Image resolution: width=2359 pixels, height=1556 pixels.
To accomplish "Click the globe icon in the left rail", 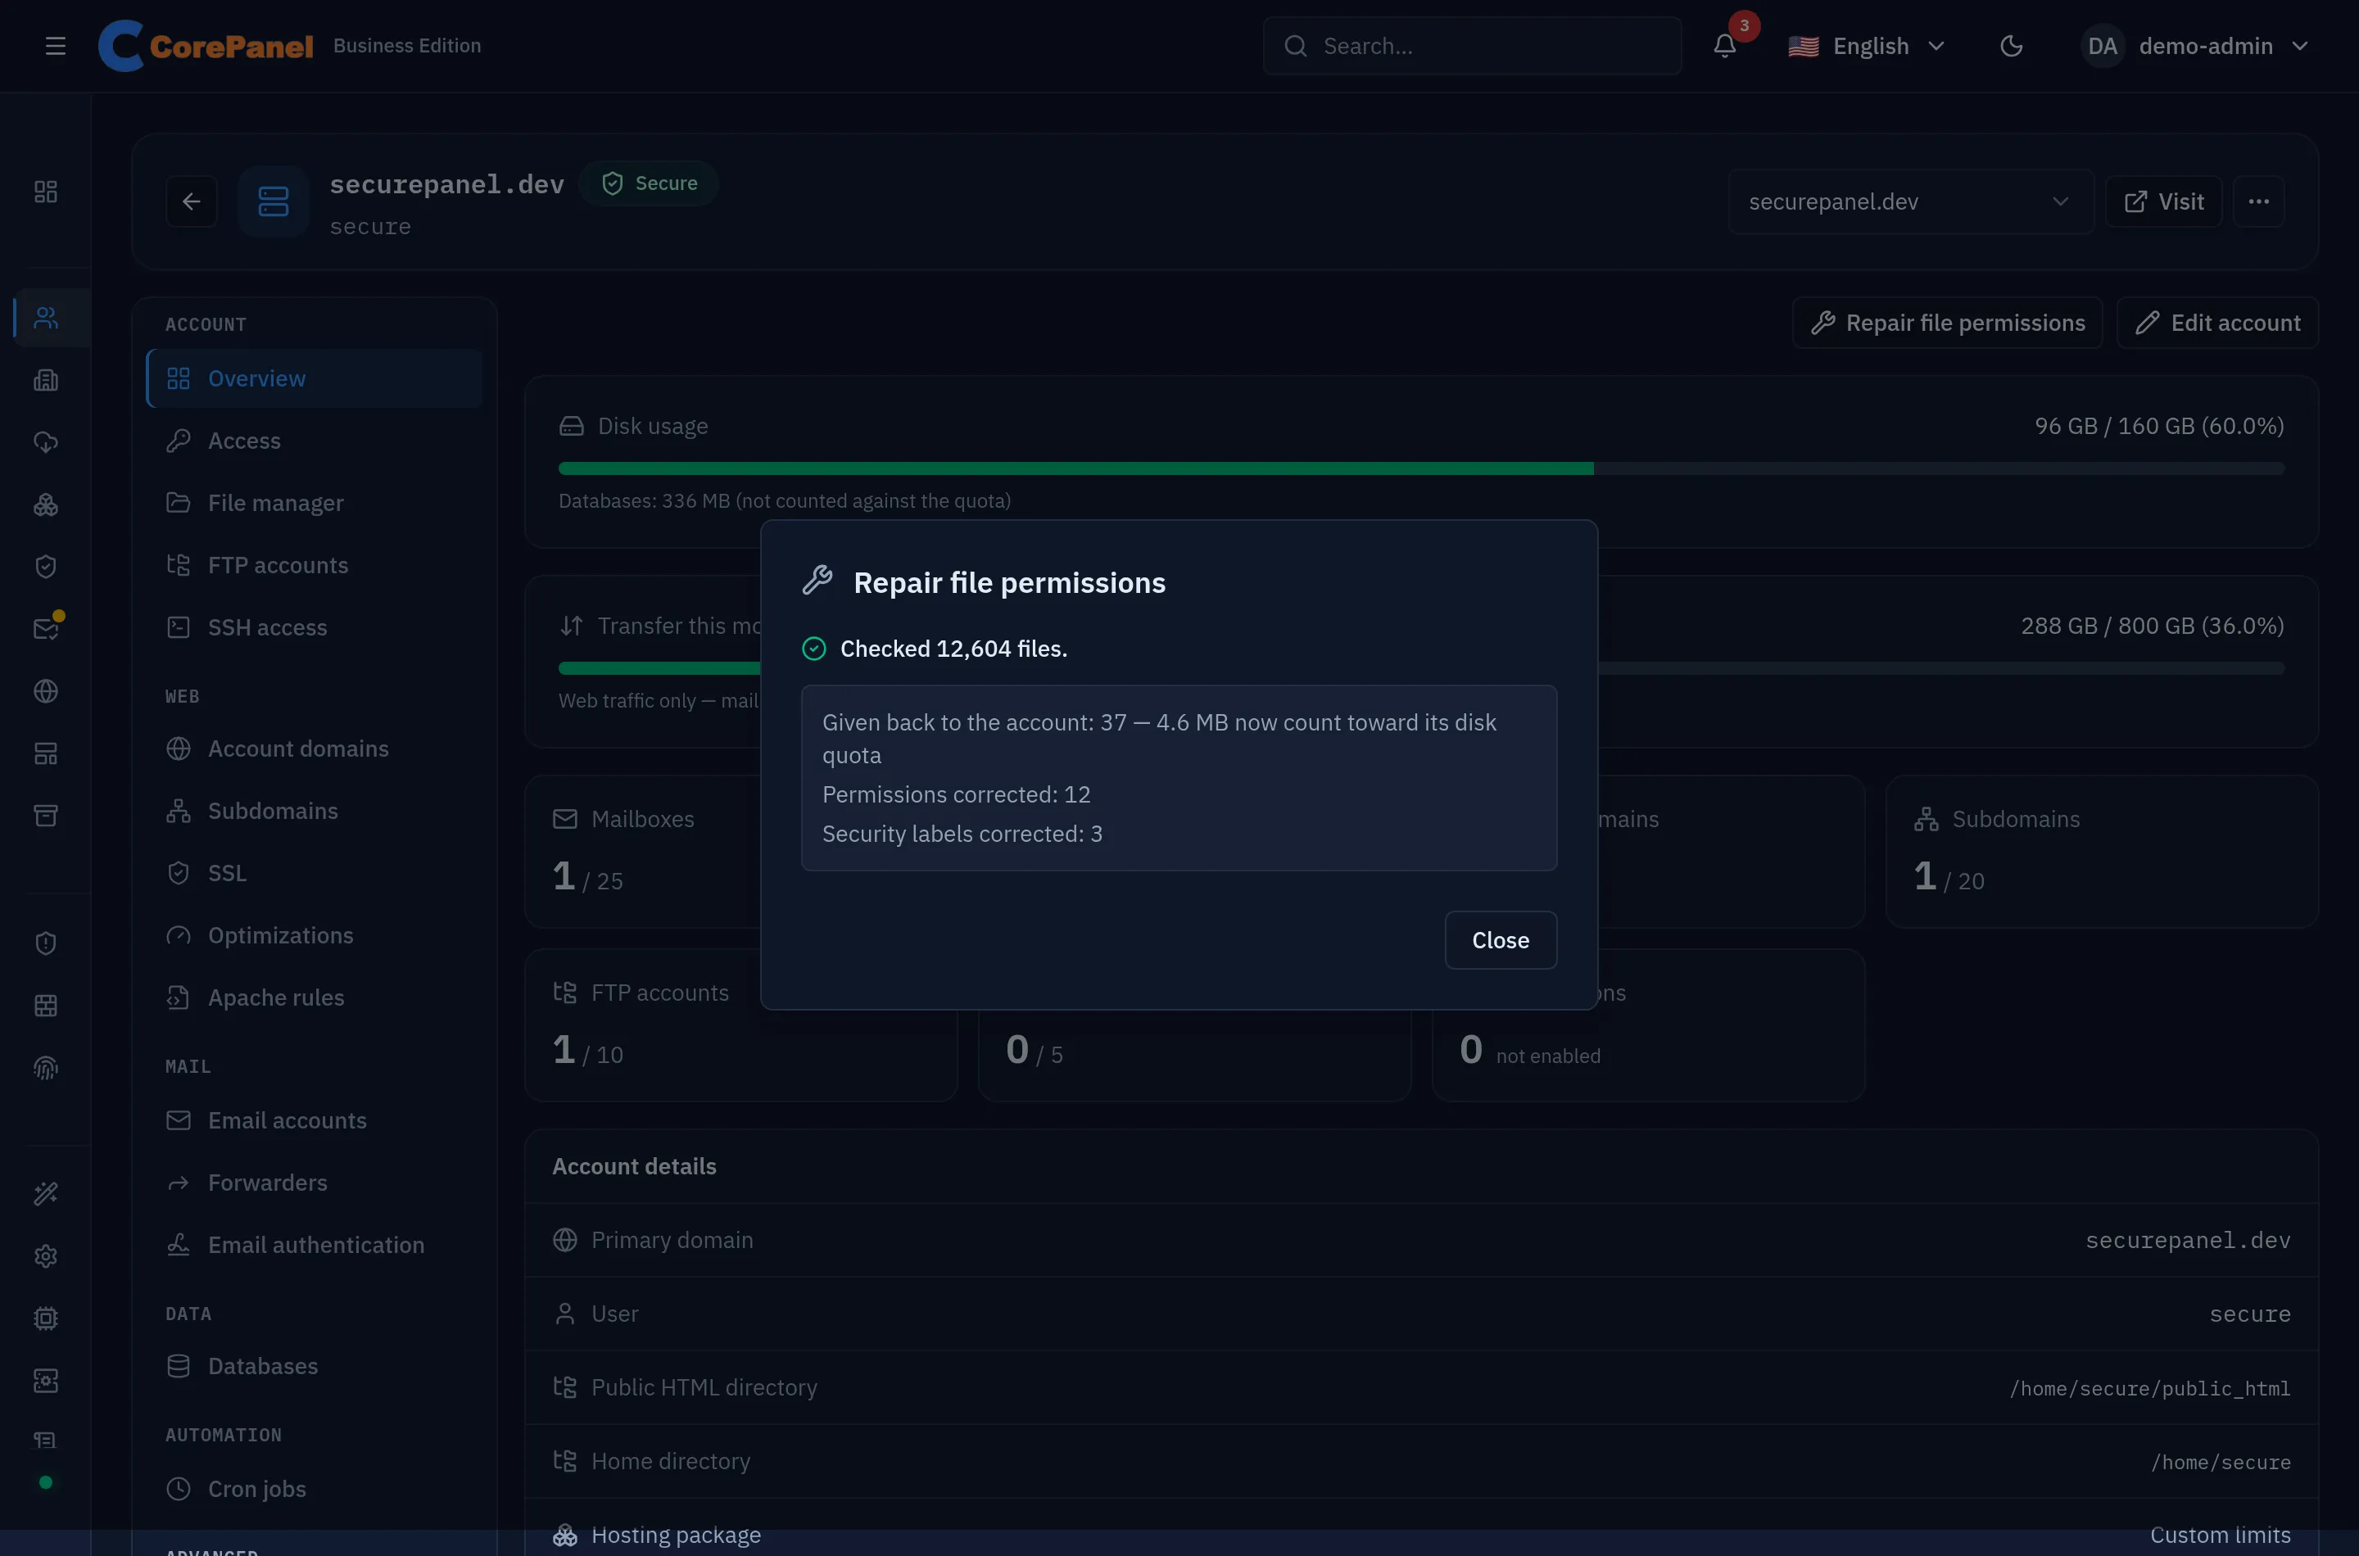I will point(46,690).
